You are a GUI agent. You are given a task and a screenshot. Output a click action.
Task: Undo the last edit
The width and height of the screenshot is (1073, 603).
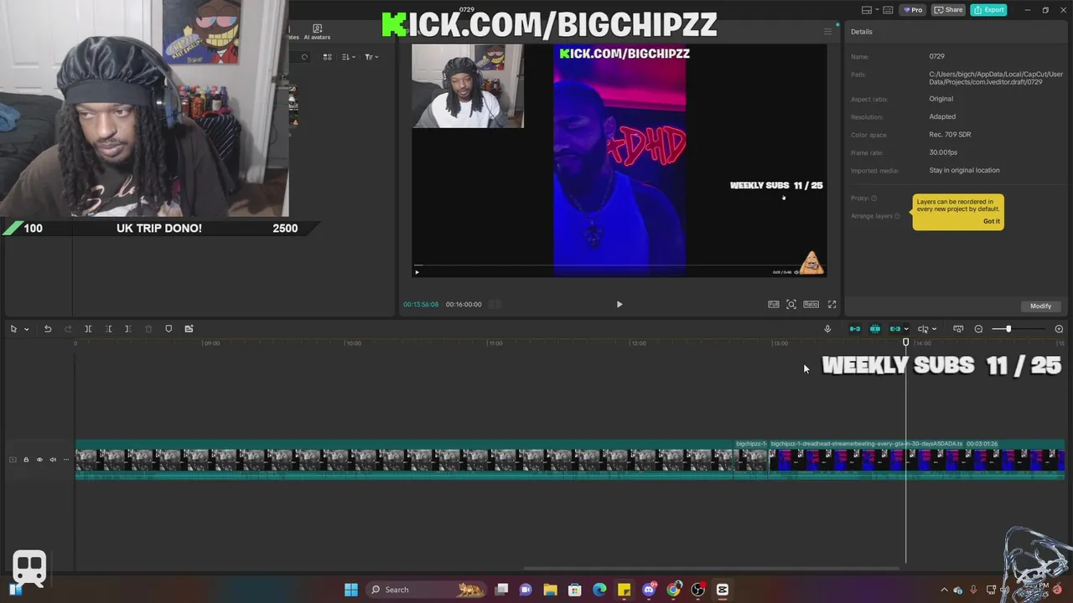pyautogui.click(x=48, y=329)
